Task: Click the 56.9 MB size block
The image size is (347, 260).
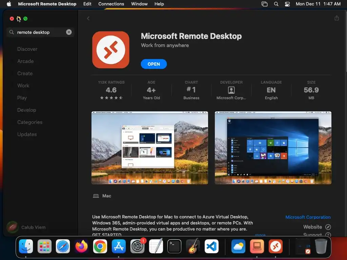Action: (x=311, y=90)
